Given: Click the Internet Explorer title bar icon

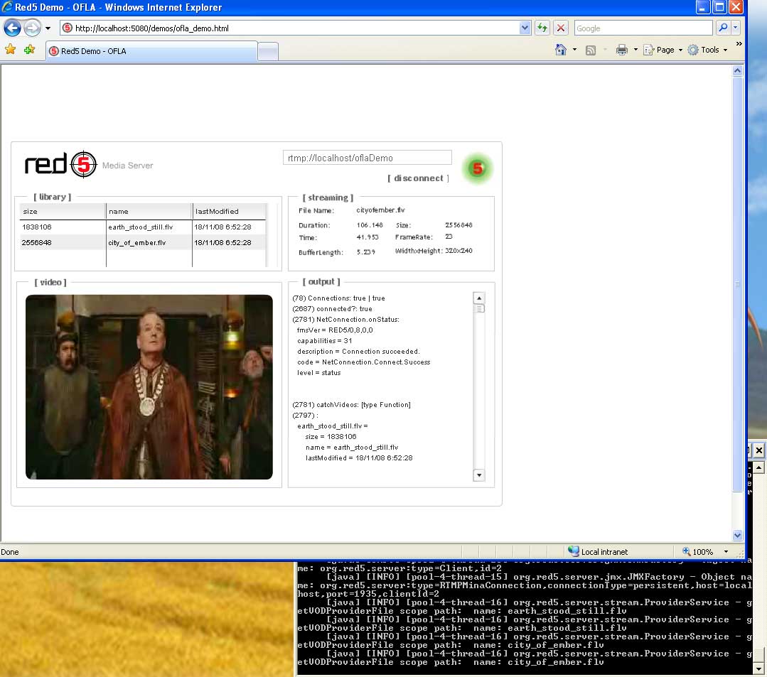Looking at the screenshot, I should tap(7, 7).
